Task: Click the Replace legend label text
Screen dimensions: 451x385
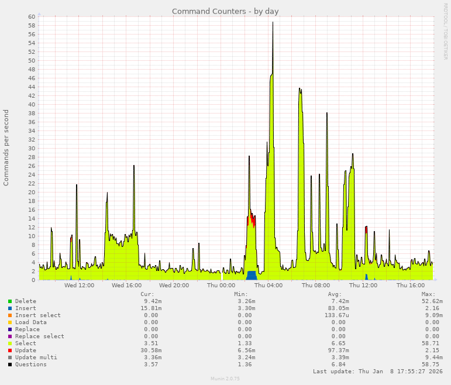Action: (x=27, y=329)
